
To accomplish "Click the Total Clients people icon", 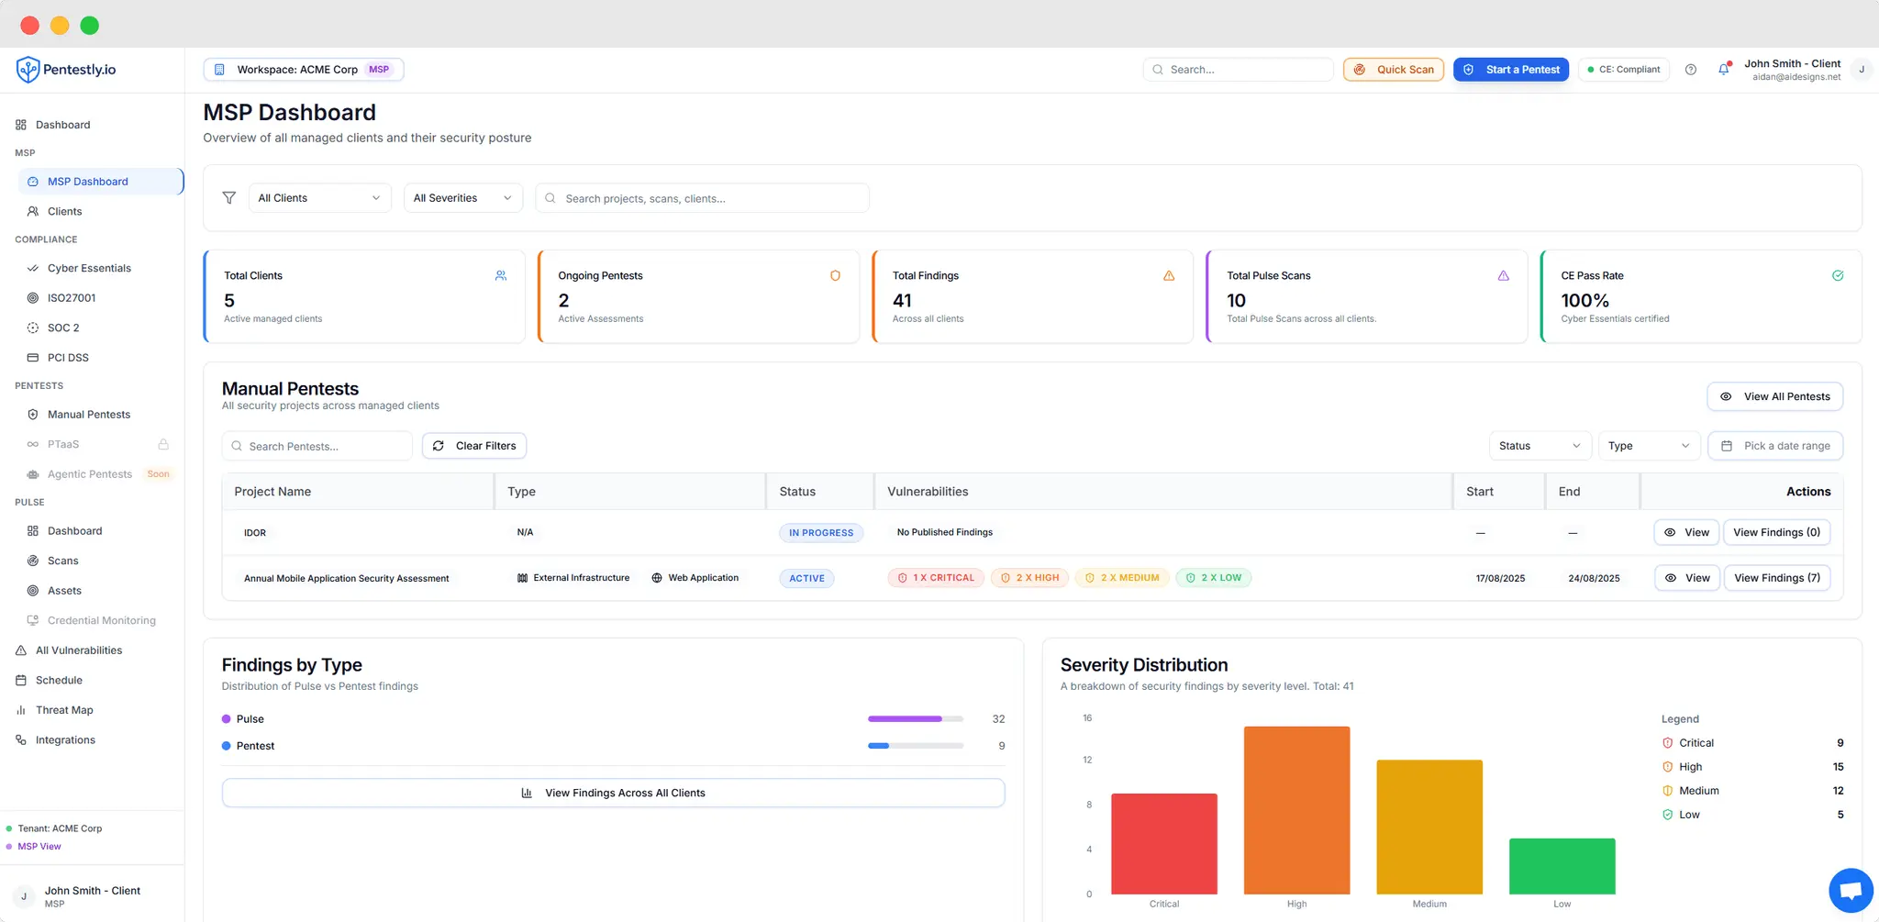I will [501, 275].
